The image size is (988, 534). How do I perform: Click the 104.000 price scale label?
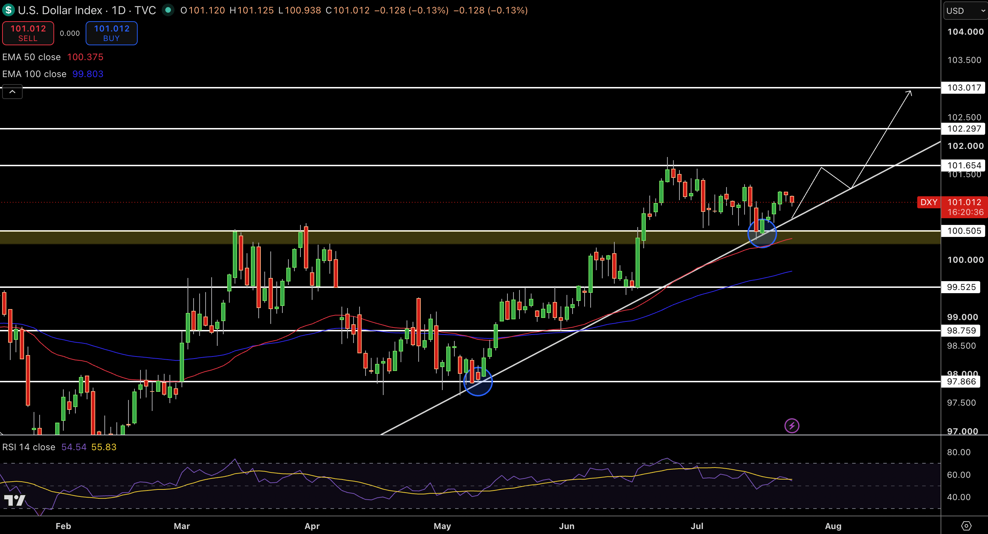965,32
